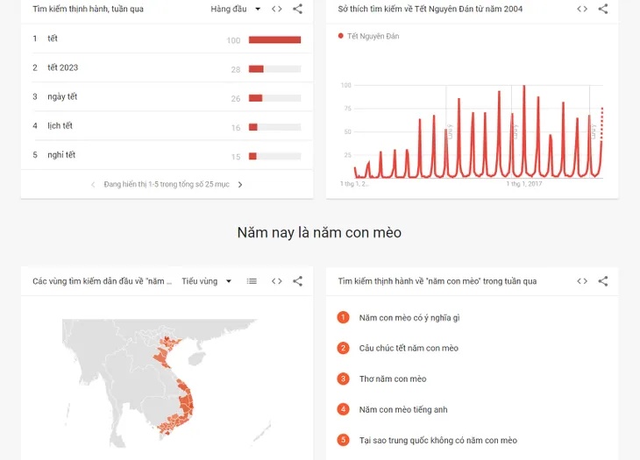Open the 'lịch tết' search term
This screenshot has height=460, width=640.
point(60,125)
